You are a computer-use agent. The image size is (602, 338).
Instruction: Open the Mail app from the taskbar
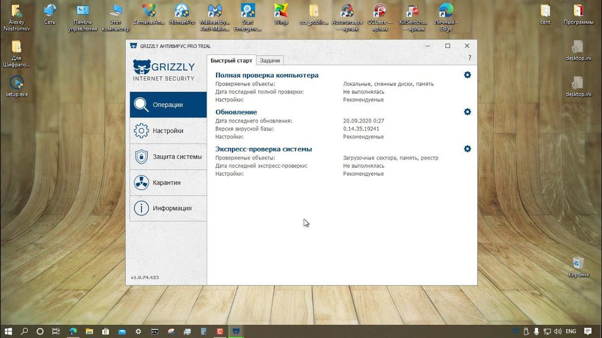click(122, 331)
